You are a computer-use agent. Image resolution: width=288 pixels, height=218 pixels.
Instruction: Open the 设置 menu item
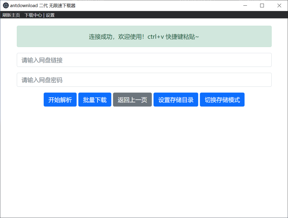50,15
